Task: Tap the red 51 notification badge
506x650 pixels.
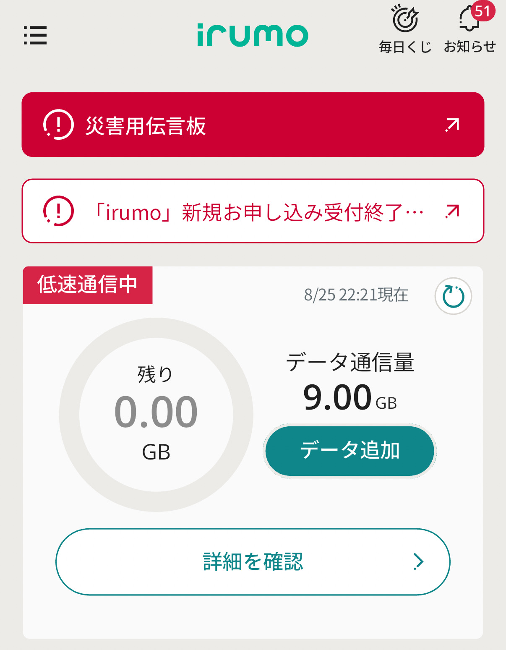Action: [483, 10]
